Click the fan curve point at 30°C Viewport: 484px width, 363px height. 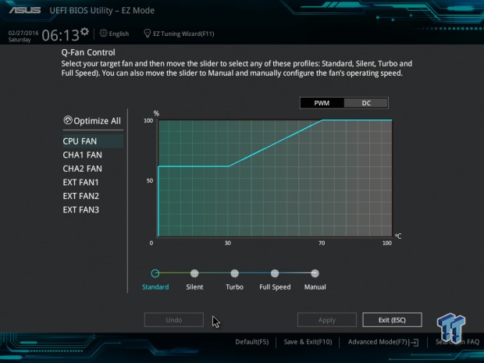click(229, 166)
